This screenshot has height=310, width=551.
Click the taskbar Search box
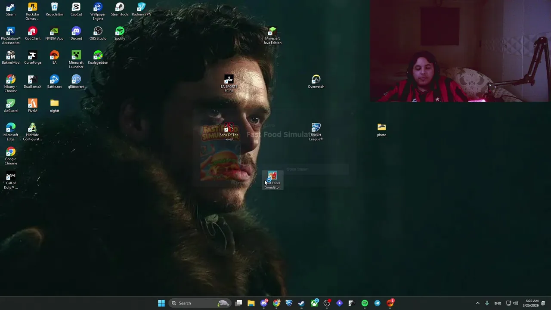pos(200,303)
